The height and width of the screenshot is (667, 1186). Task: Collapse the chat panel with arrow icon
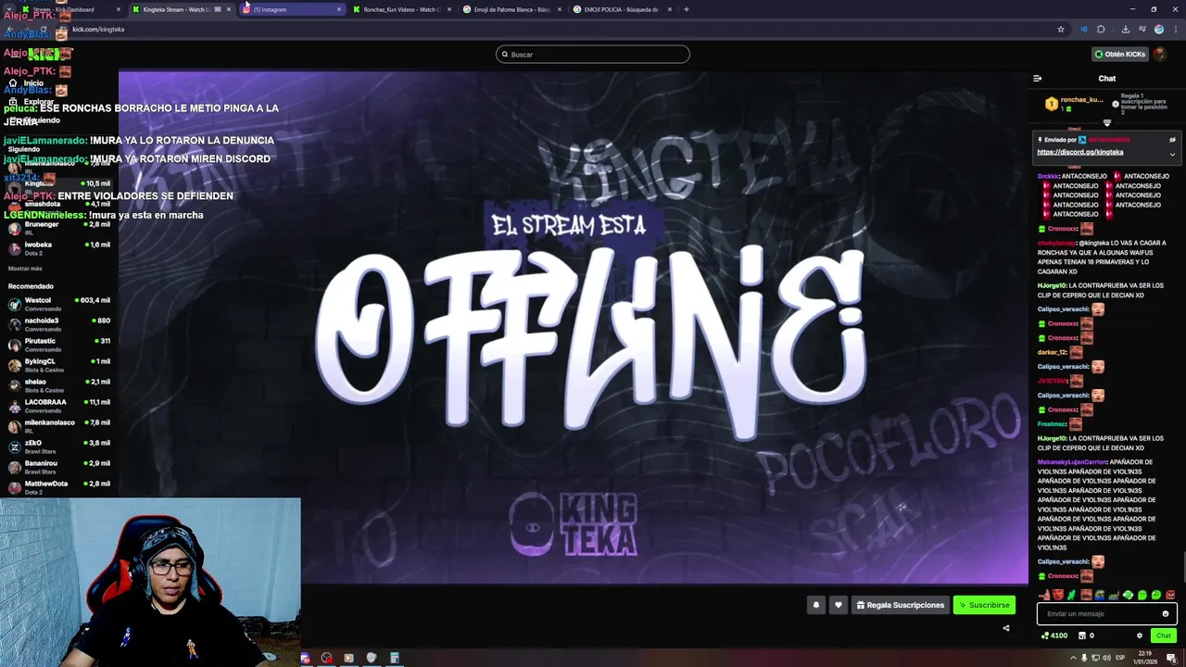pos(1037,79)
